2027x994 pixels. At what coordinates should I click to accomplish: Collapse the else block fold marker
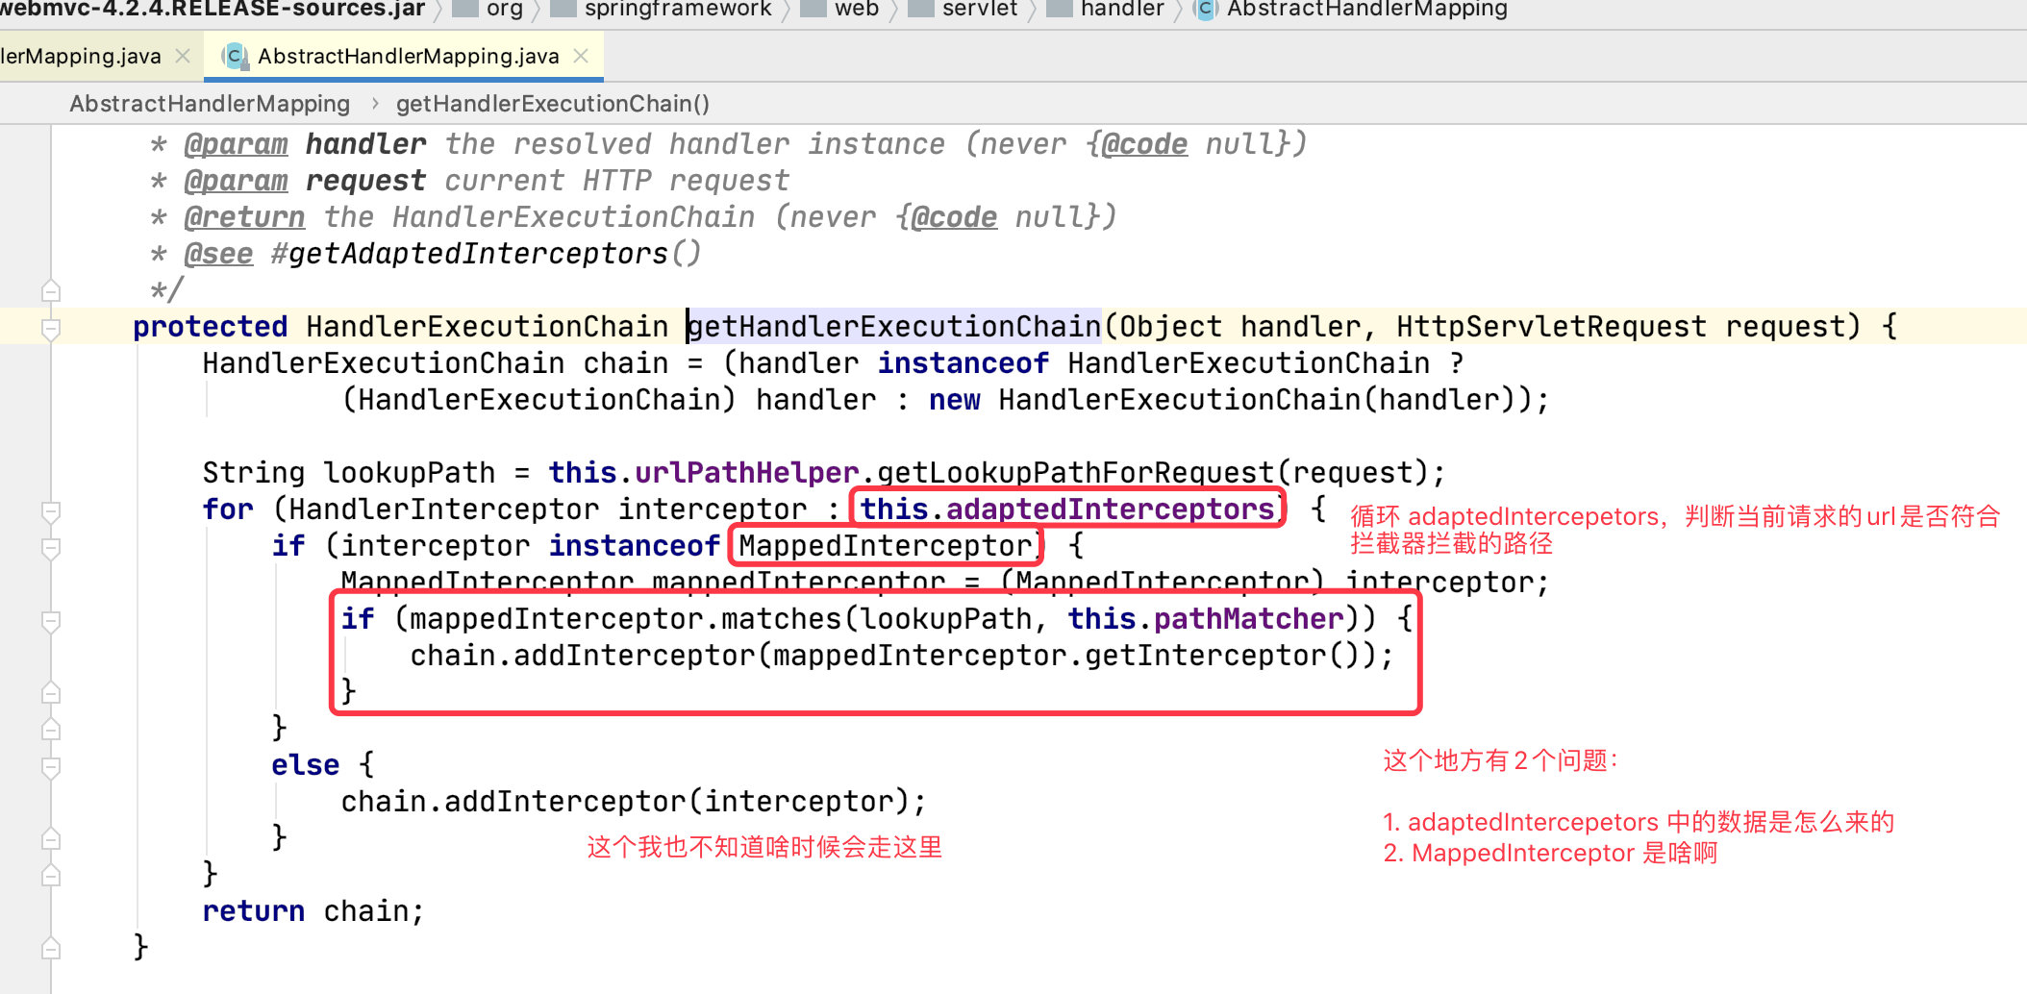(51, 767)
